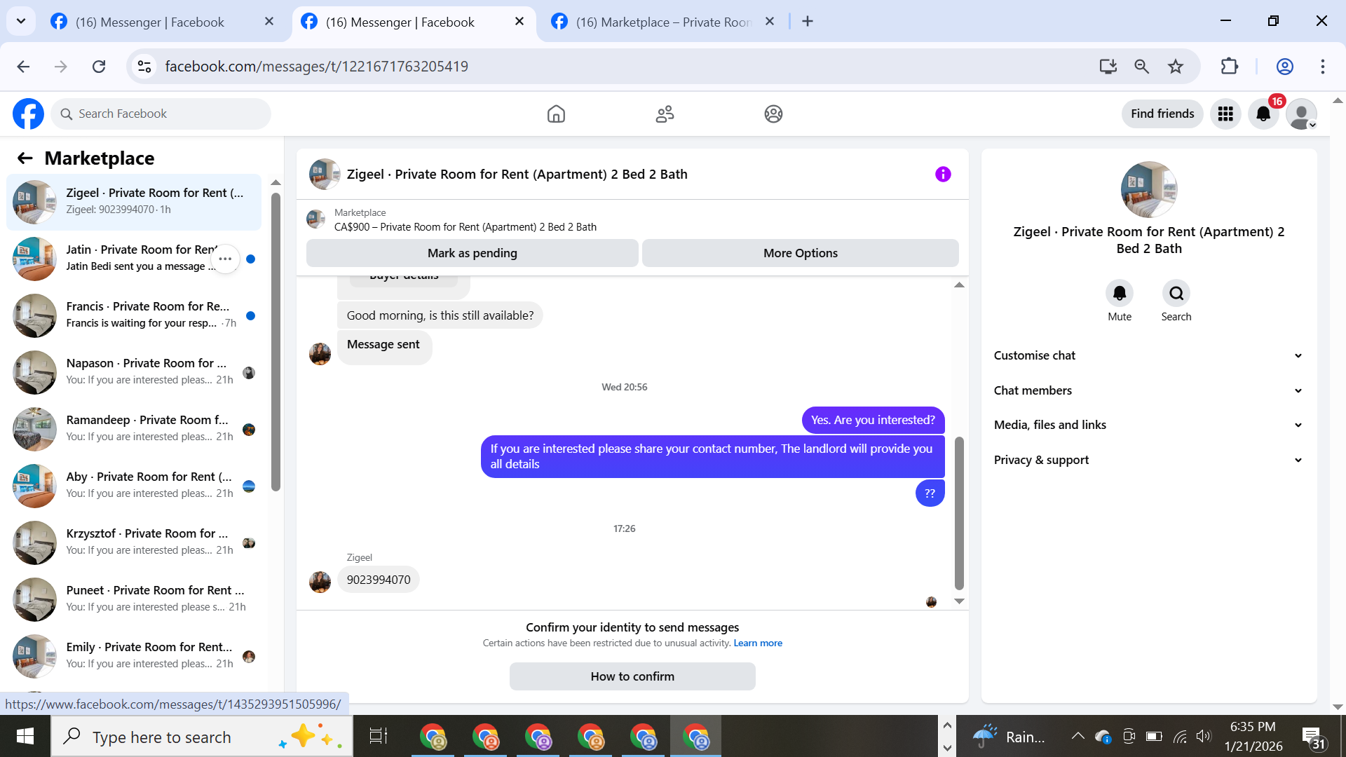Open notifications bell with 16 badge
This screenshot has width=1346, height=757.
point(1263,114)
